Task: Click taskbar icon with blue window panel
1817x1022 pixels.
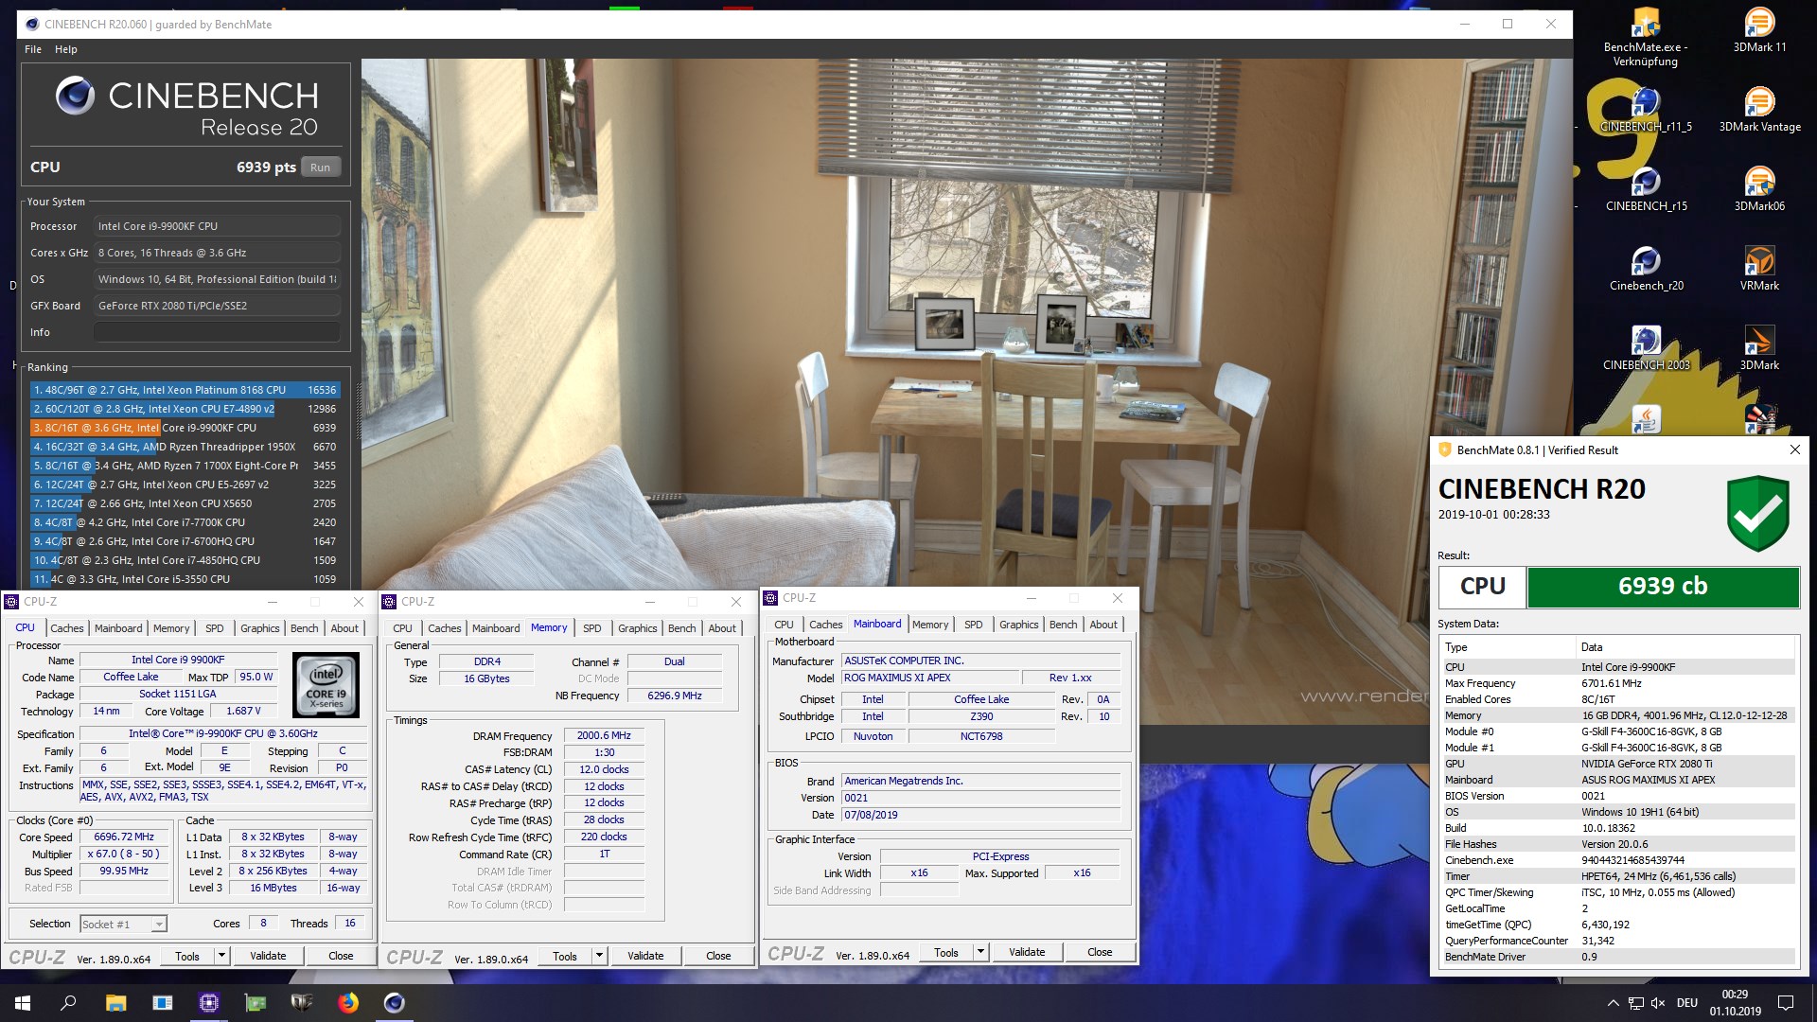Action: pos(162,1003)
